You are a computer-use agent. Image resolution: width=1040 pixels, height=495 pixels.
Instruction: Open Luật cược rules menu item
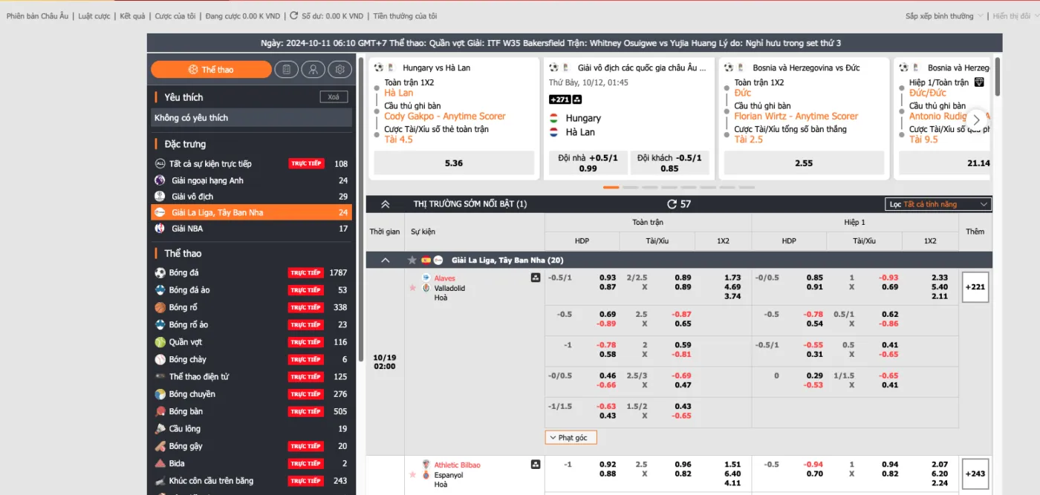click(94, 16)
